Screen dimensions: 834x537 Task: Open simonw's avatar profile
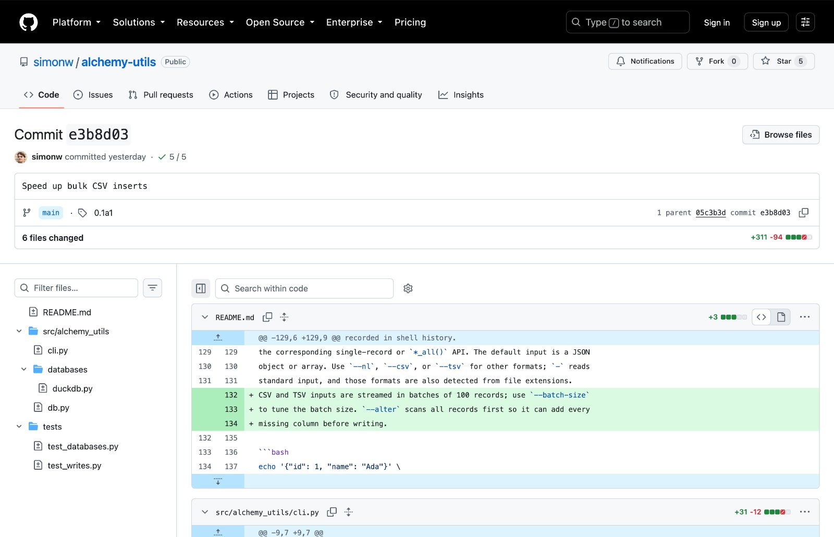(21, 157)
